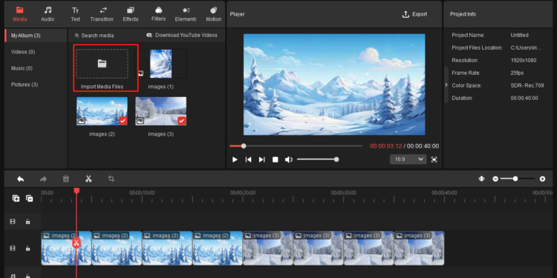Delete the selected clip with trash icon
Image resolution: width=557 pixels, height=278 pixels.
(66, 179)
